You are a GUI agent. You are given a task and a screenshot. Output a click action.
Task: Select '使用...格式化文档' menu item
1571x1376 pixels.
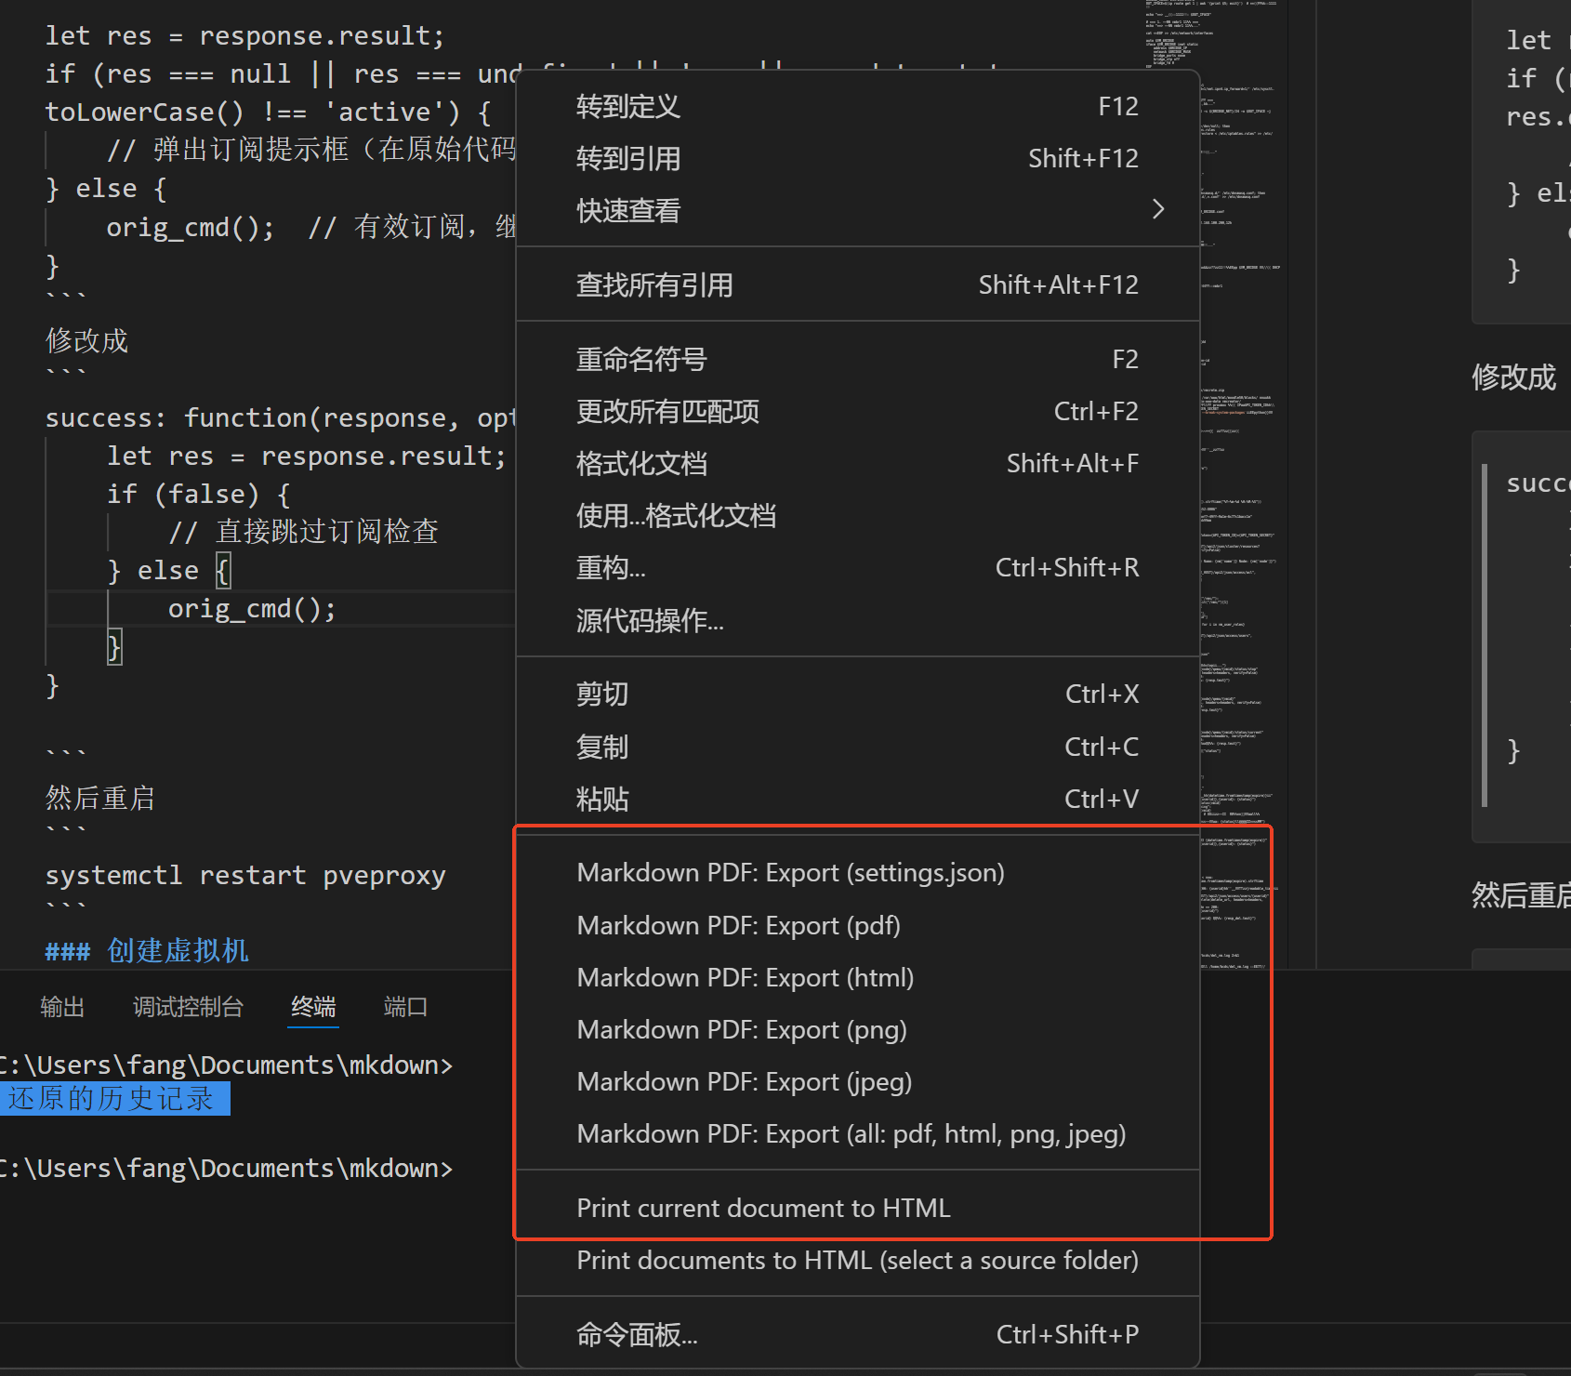point(857,515)
